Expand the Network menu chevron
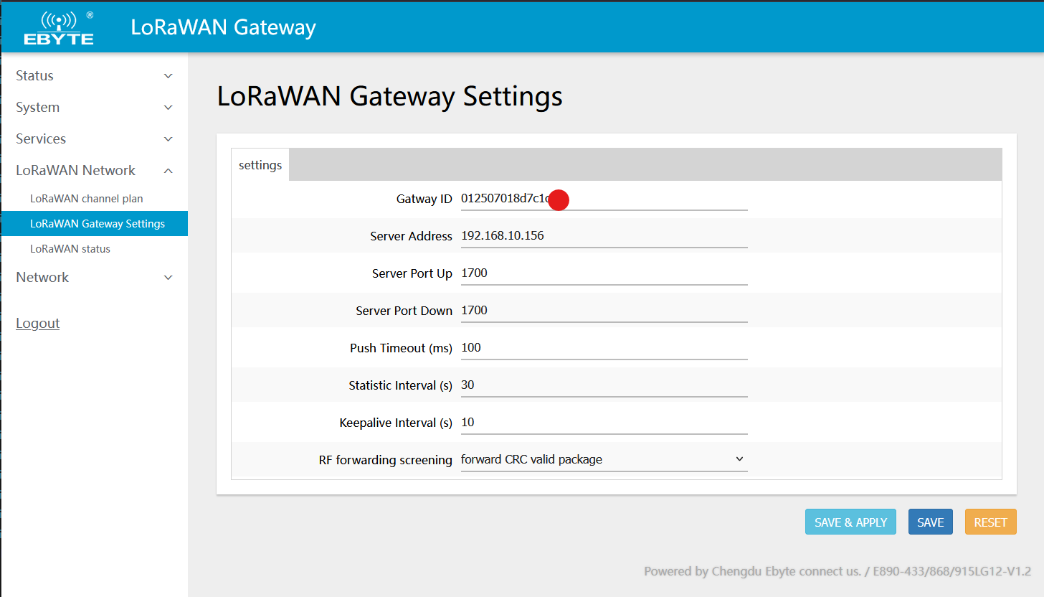 tap(168, 278)
